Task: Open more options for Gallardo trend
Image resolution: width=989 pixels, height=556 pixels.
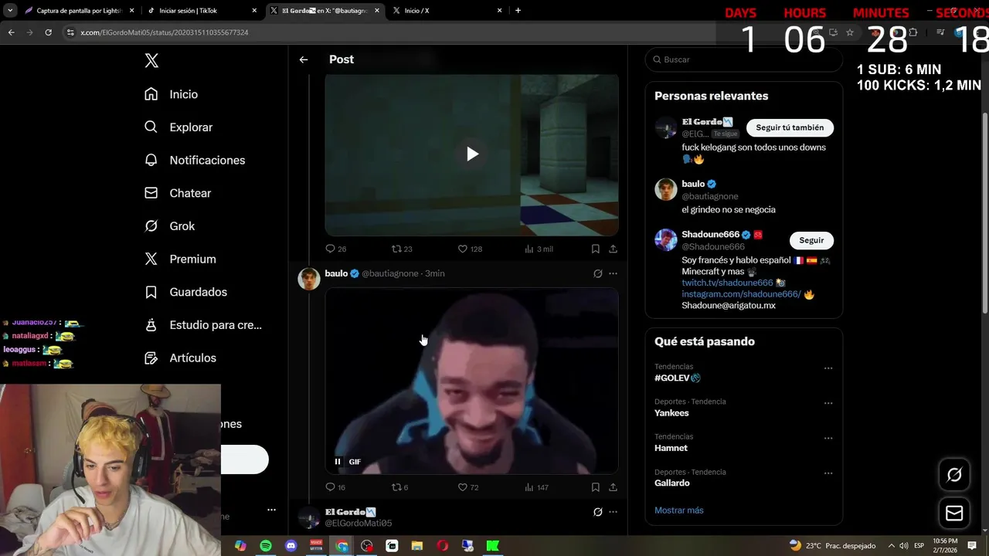Action: [x=828, y=473]
